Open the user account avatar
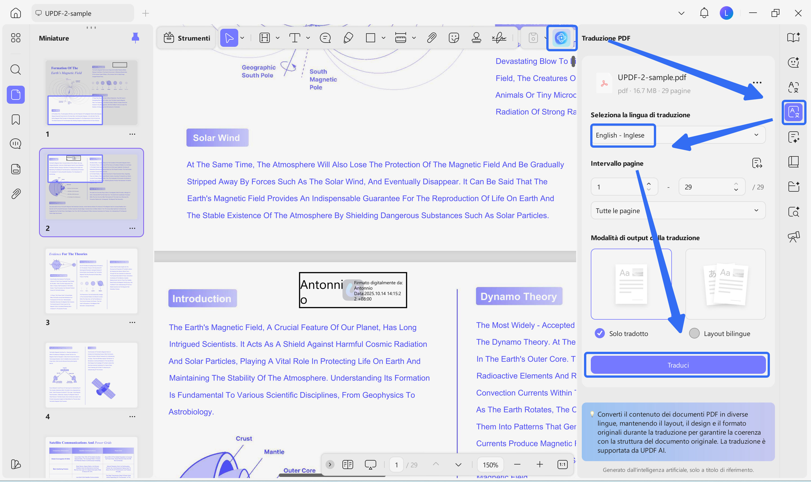 tap(726, 13)
